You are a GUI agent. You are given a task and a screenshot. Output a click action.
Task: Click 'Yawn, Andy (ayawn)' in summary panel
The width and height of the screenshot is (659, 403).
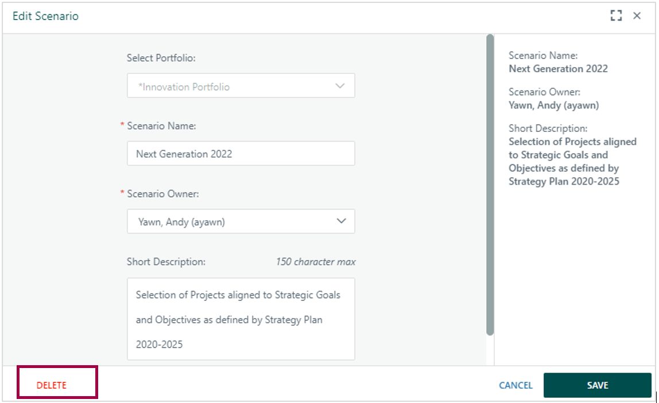coord(553,105)
